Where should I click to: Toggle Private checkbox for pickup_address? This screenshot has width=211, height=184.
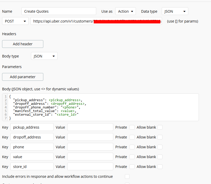132,127
